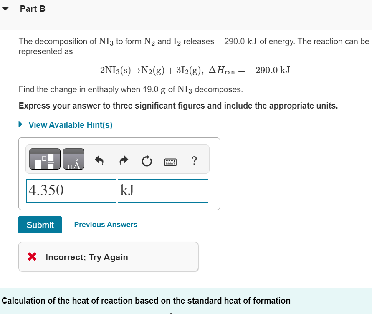Click the Part B heading

coord(33,8)
